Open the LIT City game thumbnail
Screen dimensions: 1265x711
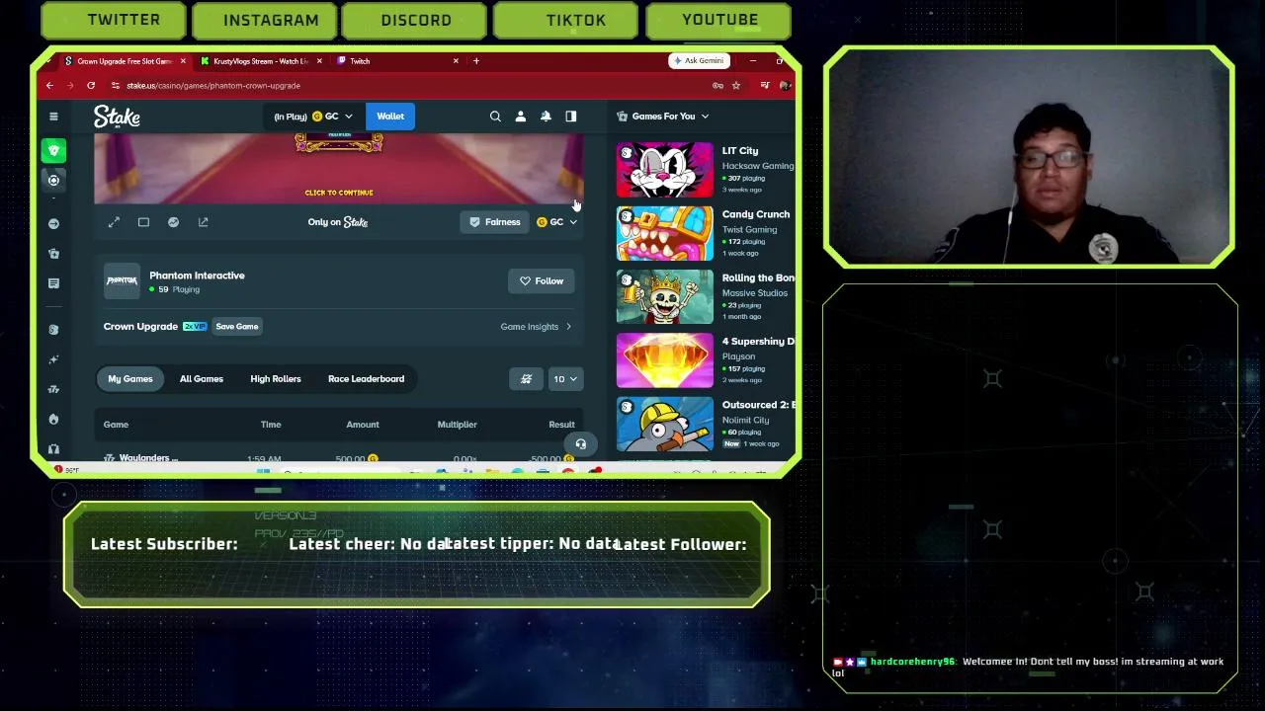665,170
